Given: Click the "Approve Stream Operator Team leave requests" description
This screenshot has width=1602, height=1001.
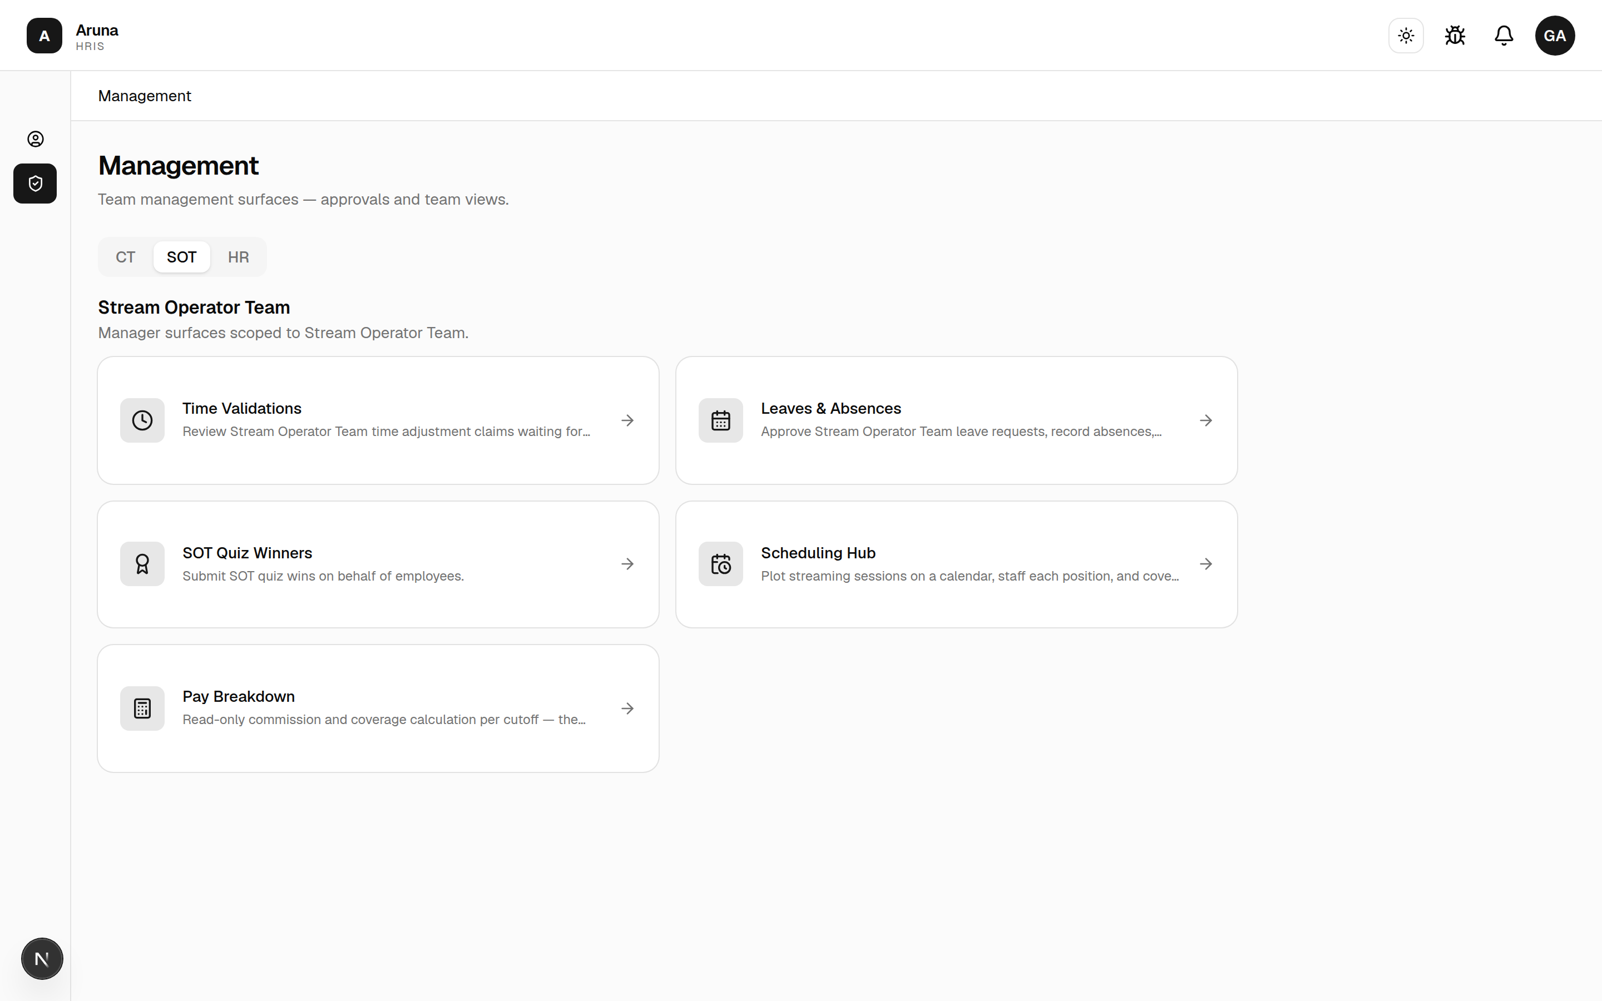Looking at the screenshot, I should click(x=961, y=432).
